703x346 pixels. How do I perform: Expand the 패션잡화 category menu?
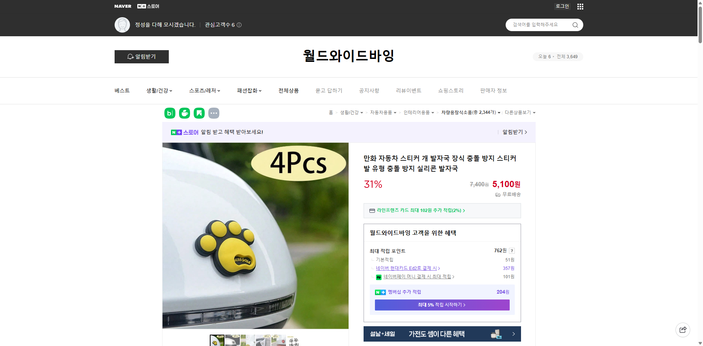tap(249, 90)
